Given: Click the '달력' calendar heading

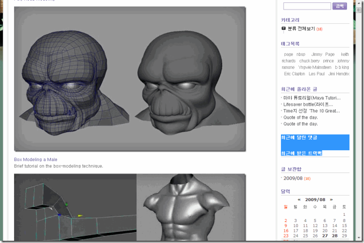Looking at the screenshot, I should coord(285,192).
